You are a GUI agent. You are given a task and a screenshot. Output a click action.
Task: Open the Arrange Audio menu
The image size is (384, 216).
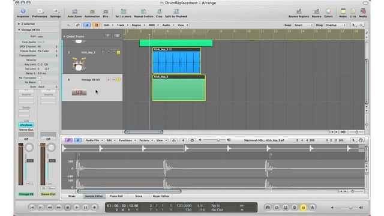[168, 25]
